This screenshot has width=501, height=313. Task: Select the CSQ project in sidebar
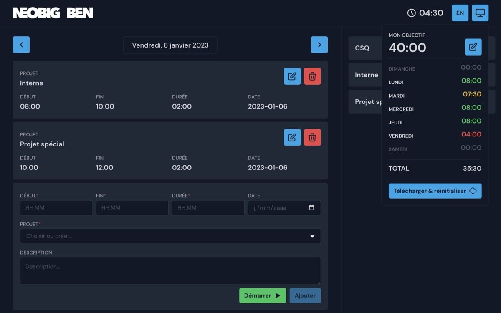(x=365, y=48)
